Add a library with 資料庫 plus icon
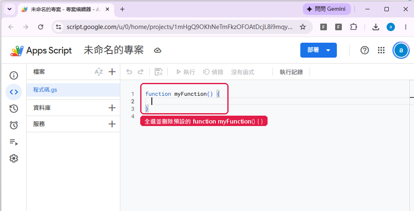The height and width of the screenshot is (211, 414). coord(112,108)
